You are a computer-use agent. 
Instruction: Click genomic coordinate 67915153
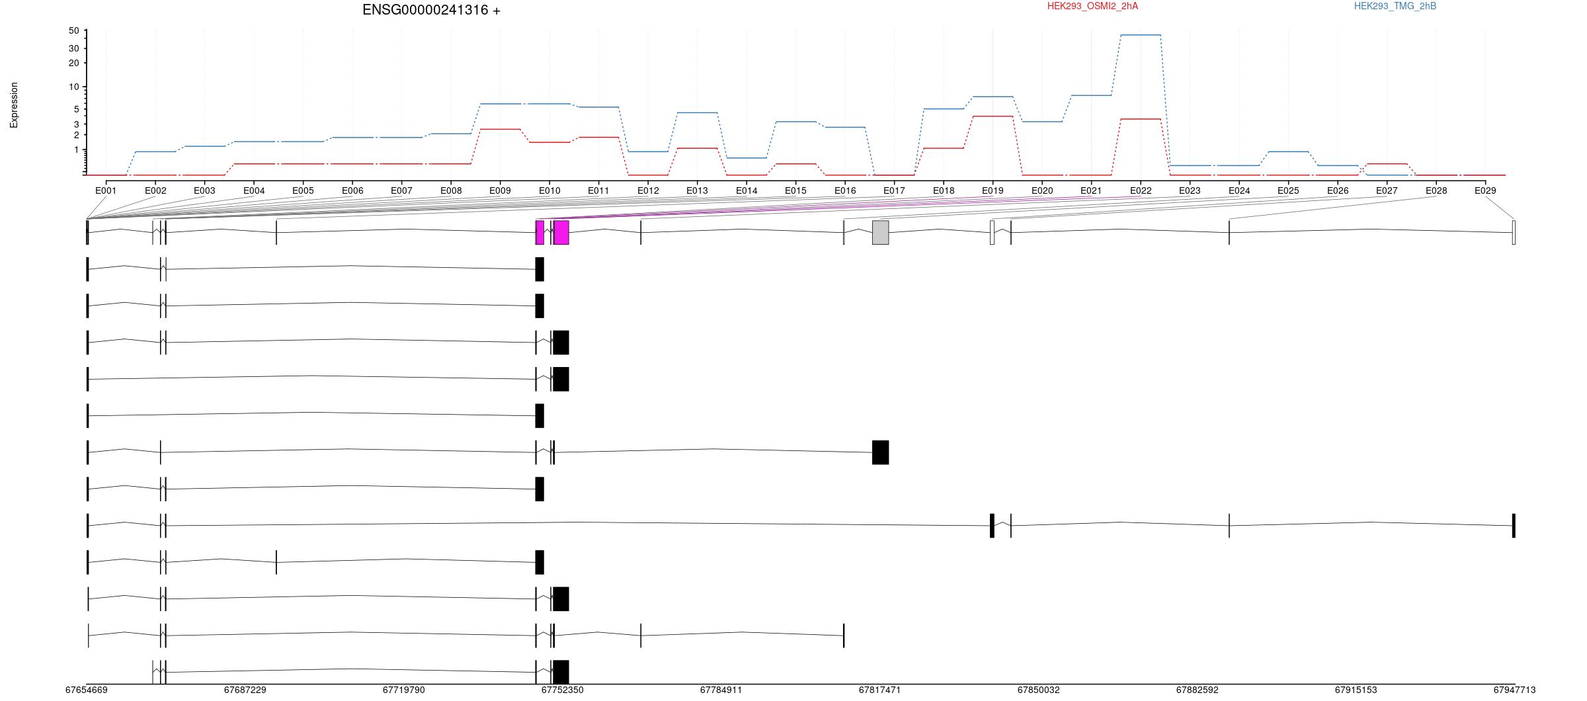click(x=1356, y=690)
